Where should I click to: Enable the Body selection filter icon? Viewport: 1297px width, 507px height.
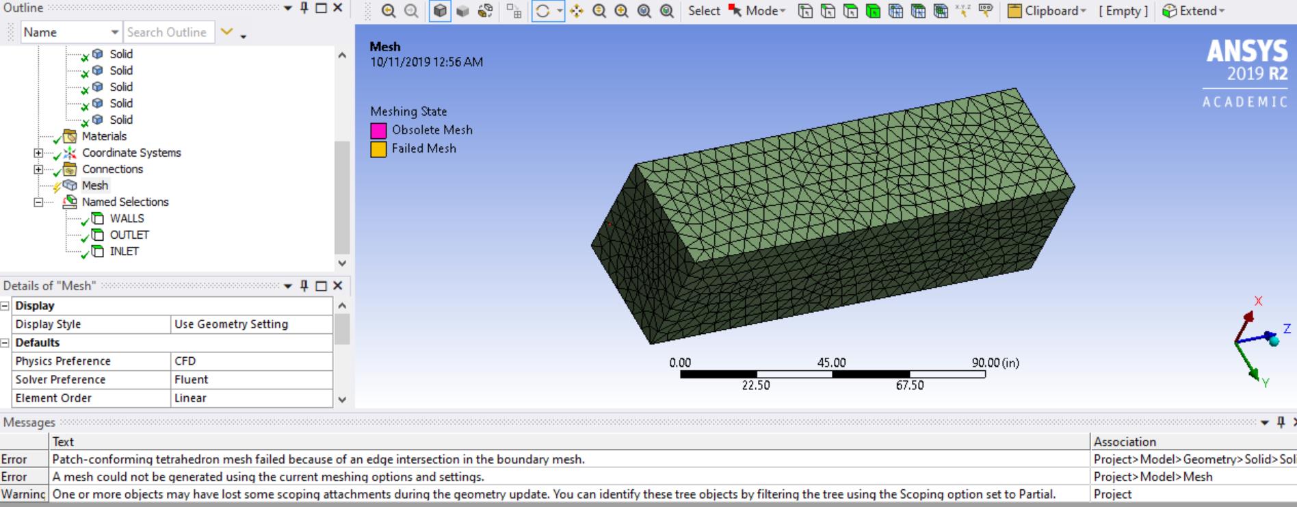(874, 11)
